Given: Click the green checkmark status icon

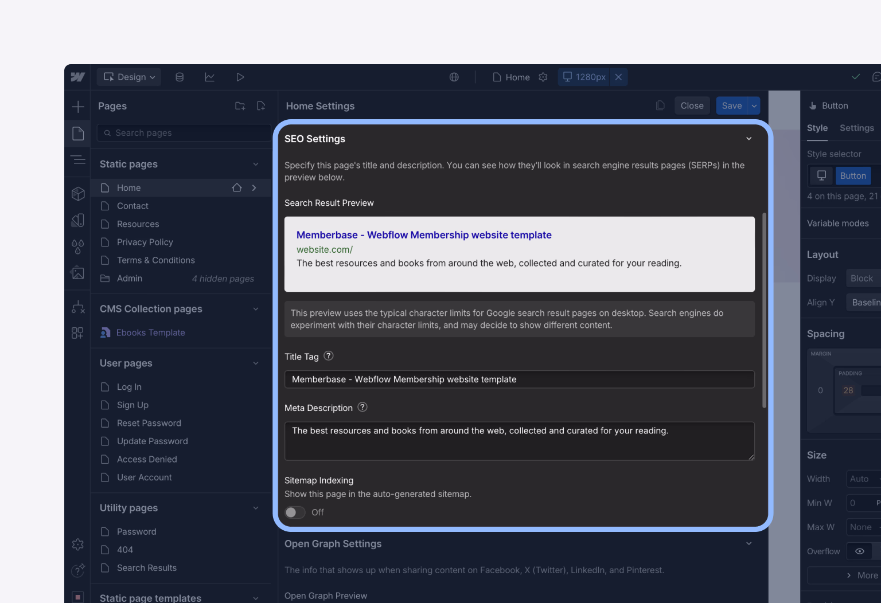Looking at the screenshot, I should [856, 77].
